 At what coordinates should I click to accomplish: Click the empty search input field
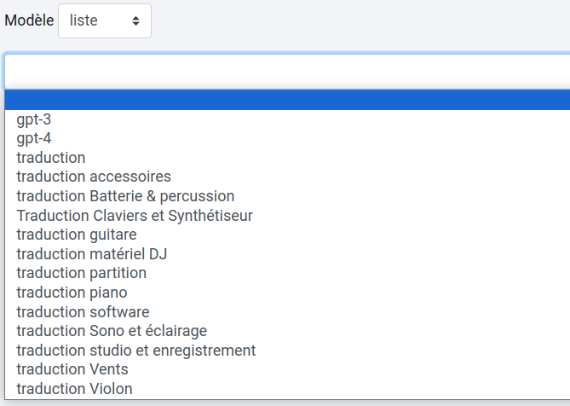point(286,71)
